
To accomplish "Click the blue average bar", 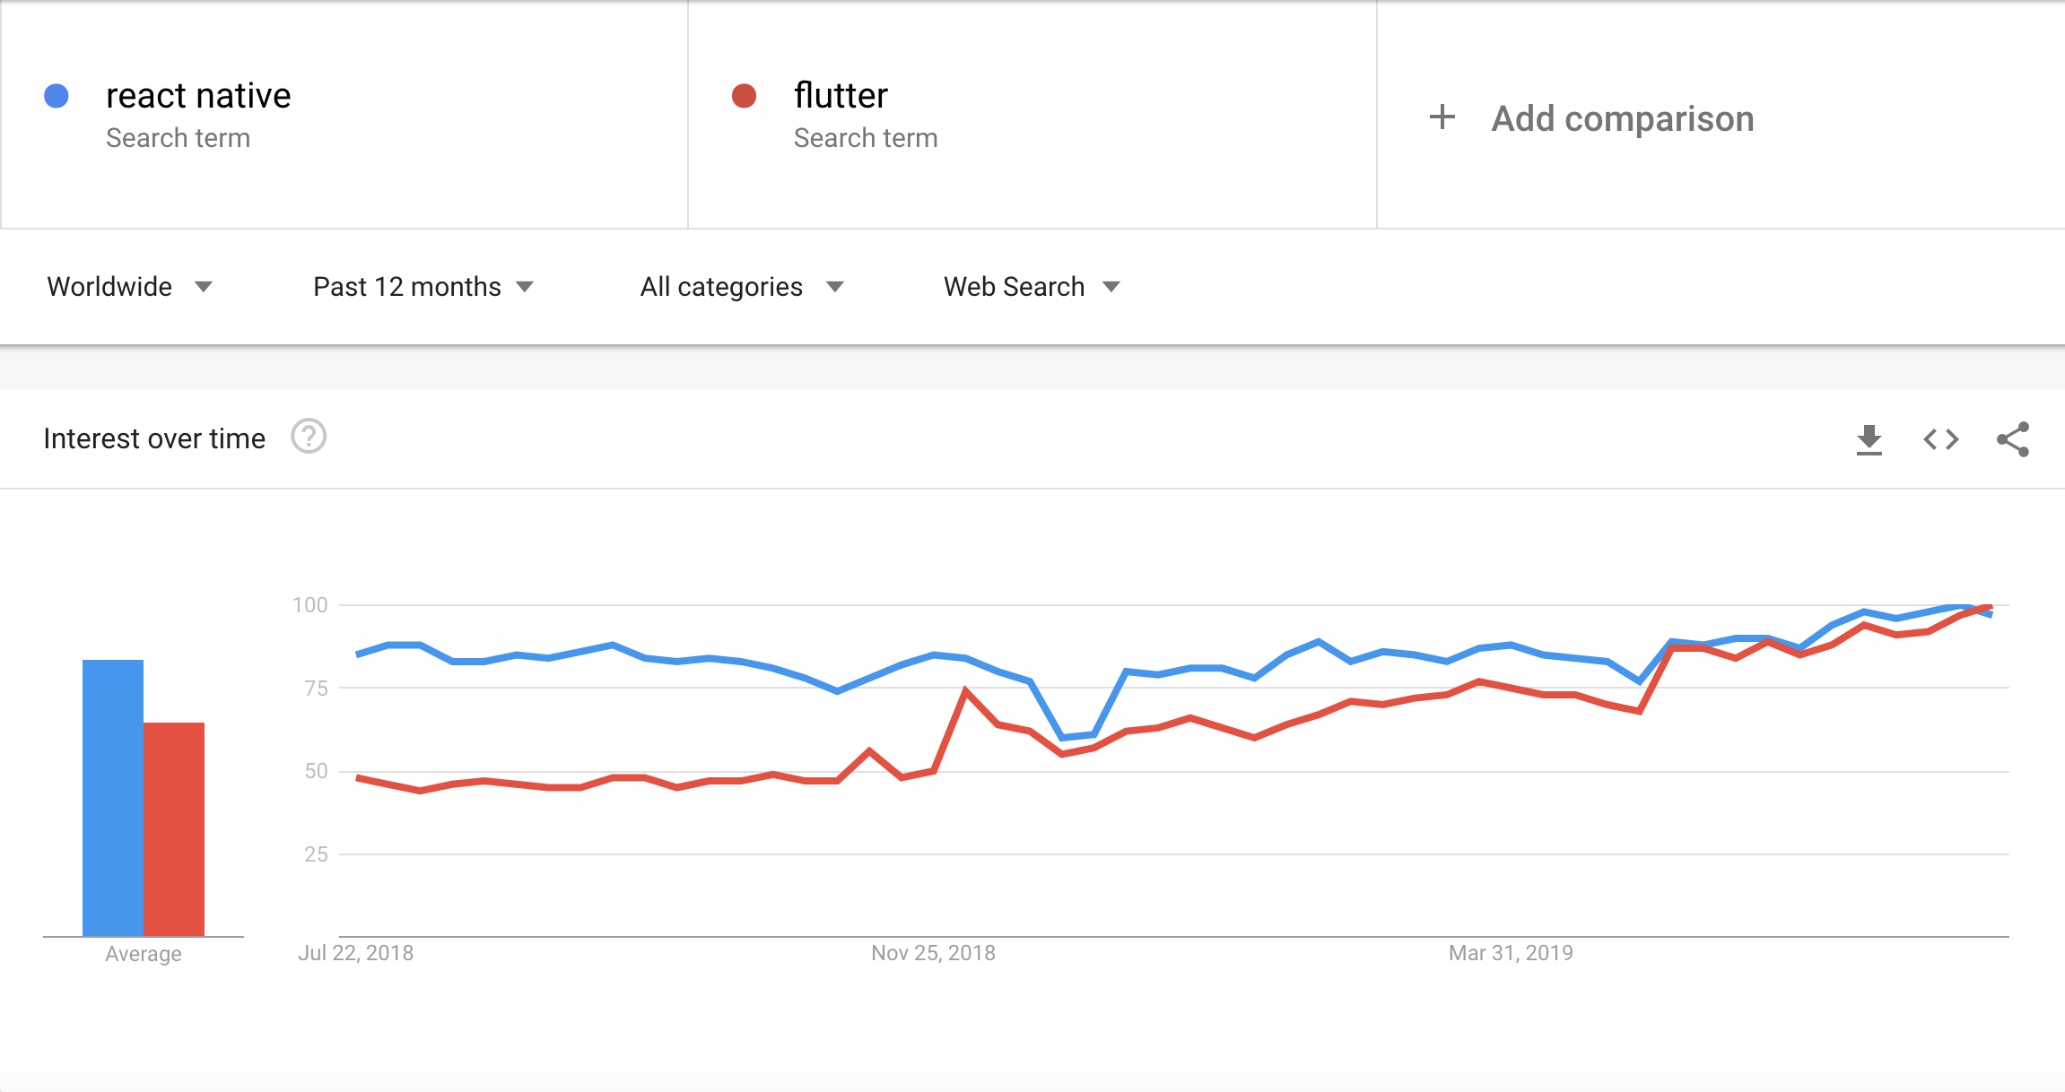I will [113, 798].
